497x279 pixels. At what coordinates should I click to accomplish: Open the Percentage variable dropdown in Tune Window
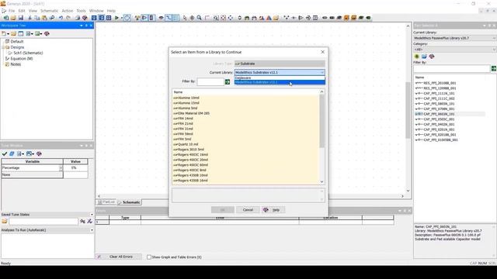(x=61, y=168)
